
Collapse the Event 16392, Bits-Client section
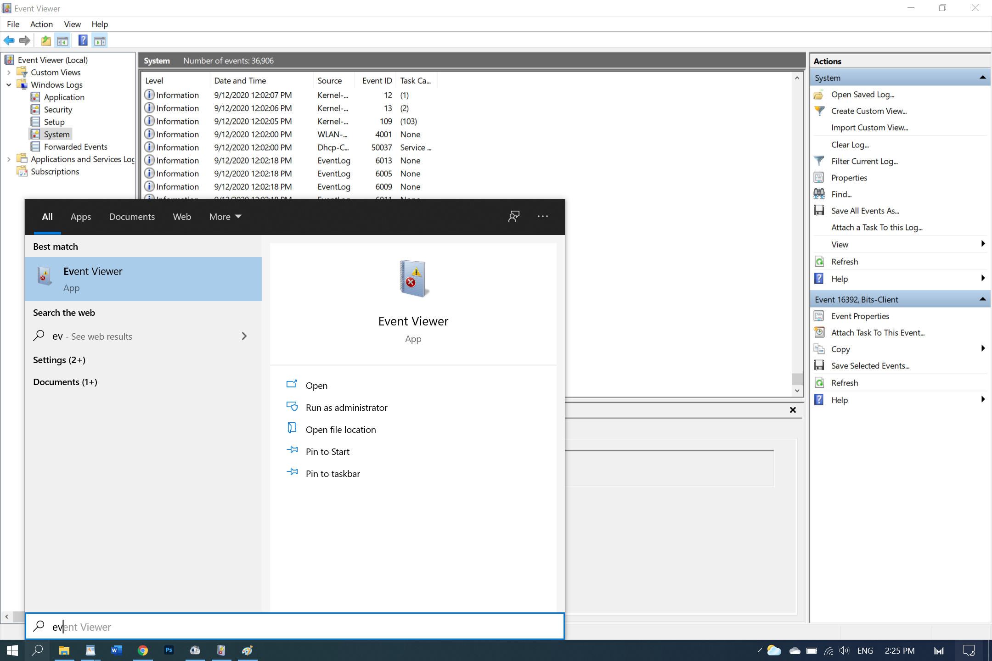983,299
